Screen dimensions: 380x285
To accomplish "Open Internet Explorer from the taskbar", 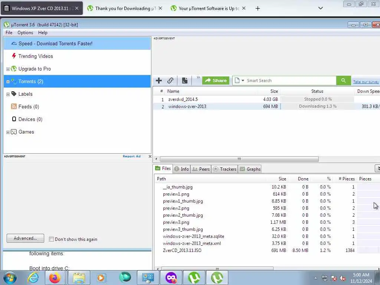I will coord(33,278).
